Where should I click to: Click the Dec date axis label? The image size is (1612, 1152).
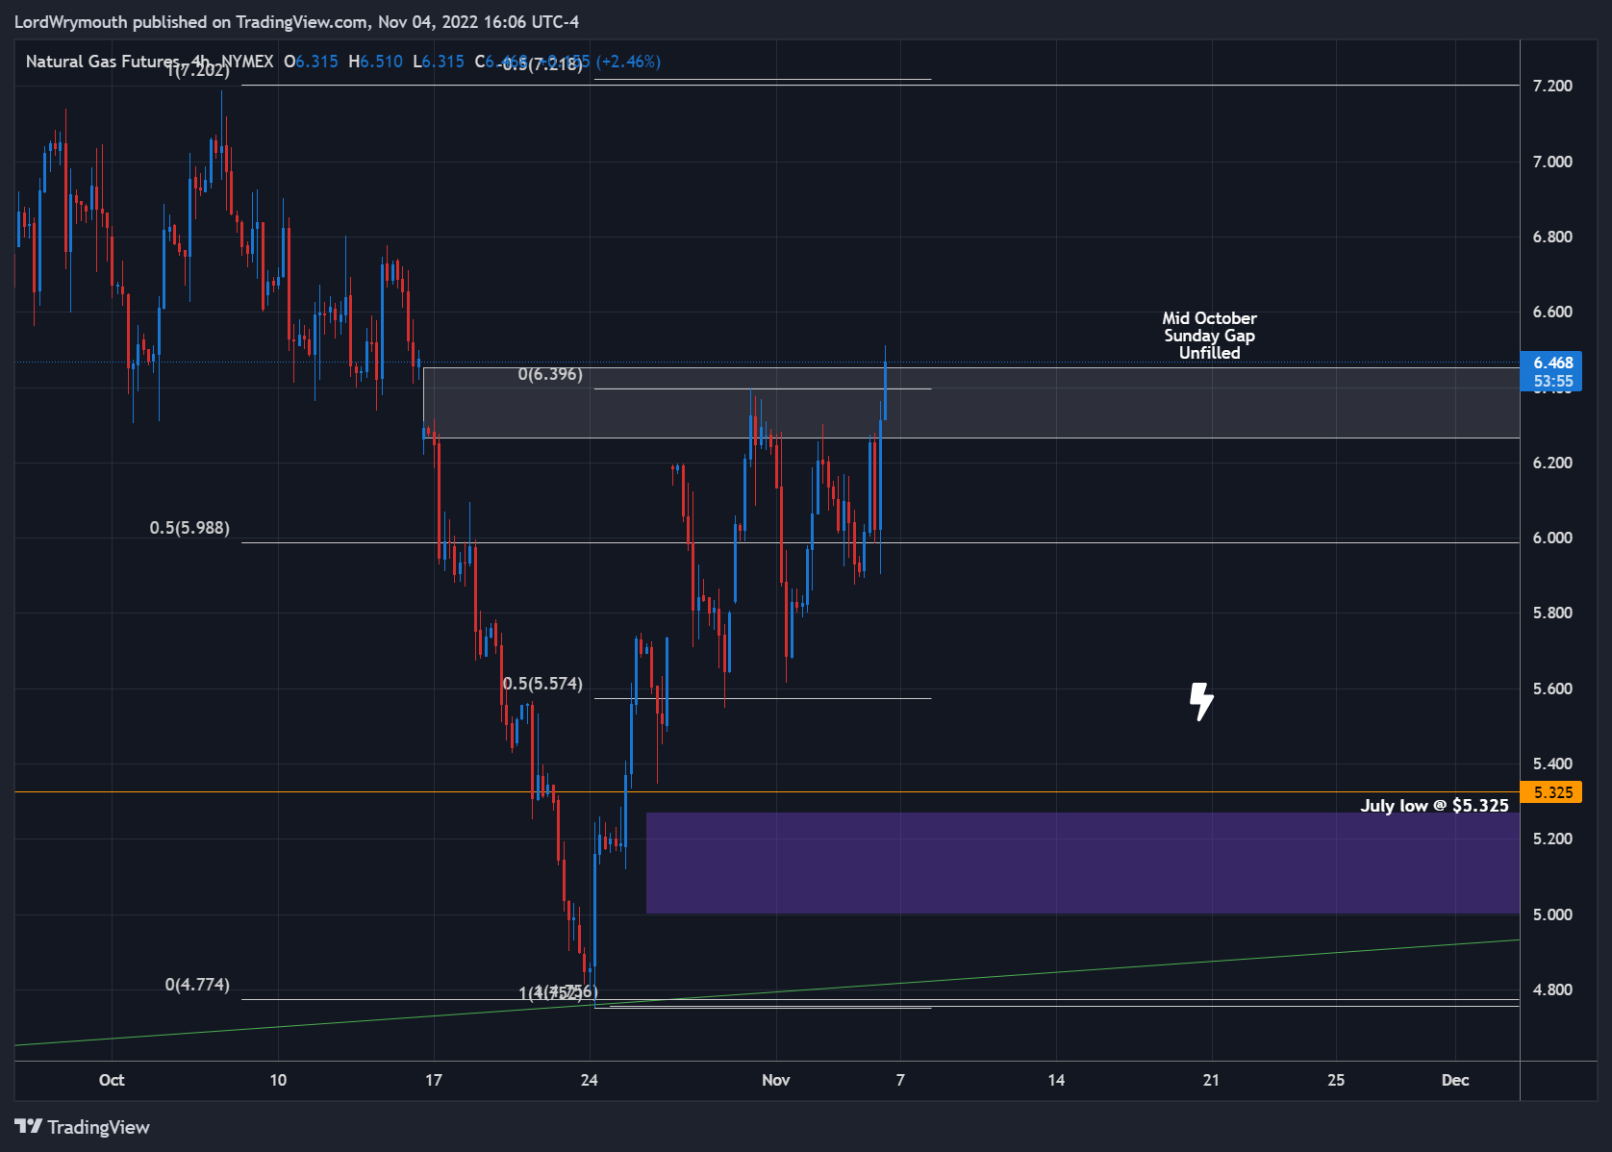click(x=1455, y=1080)
